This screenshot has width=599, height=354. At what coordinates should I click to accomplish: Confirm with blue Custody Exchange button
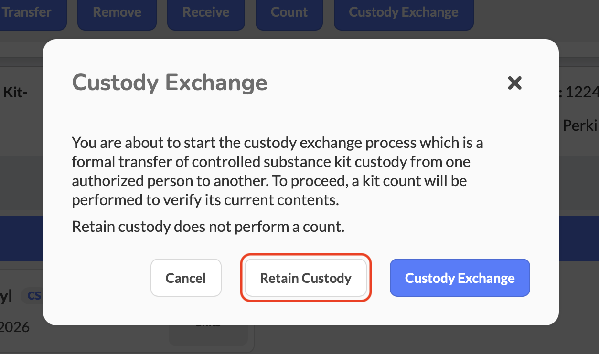click(x=460, y=278)
